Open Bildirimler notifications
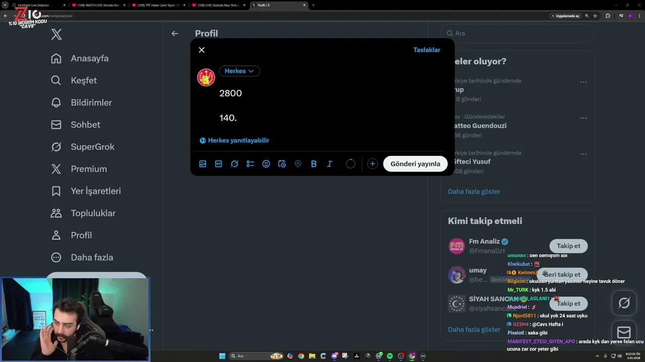Image resolution: width=645 pixels, height=362 pixels. (82, 103)
